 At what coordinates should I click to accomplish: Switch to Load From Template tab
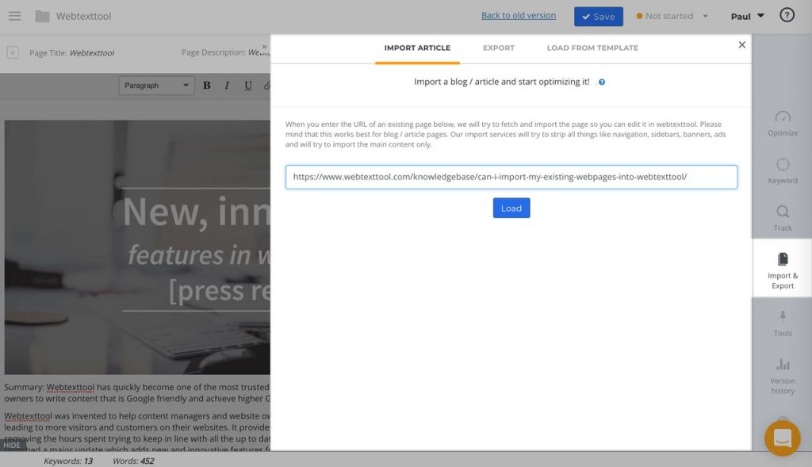pos(592,48)
